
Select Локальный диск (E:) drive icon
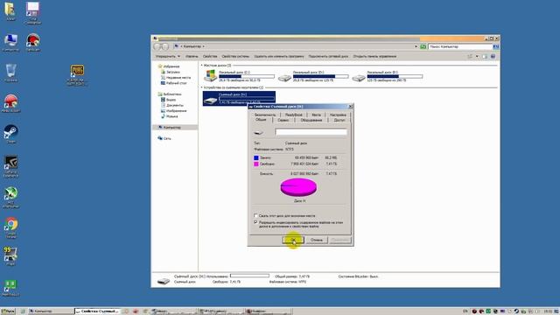point(359,78)
